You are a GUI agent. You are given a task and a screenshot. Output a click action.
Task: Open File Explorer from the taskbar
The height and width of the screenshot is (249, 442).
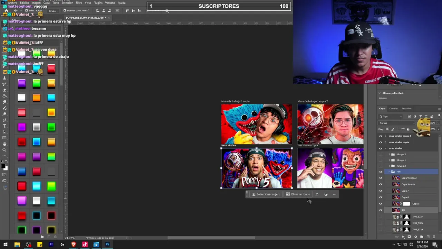[x=17, y=245]
